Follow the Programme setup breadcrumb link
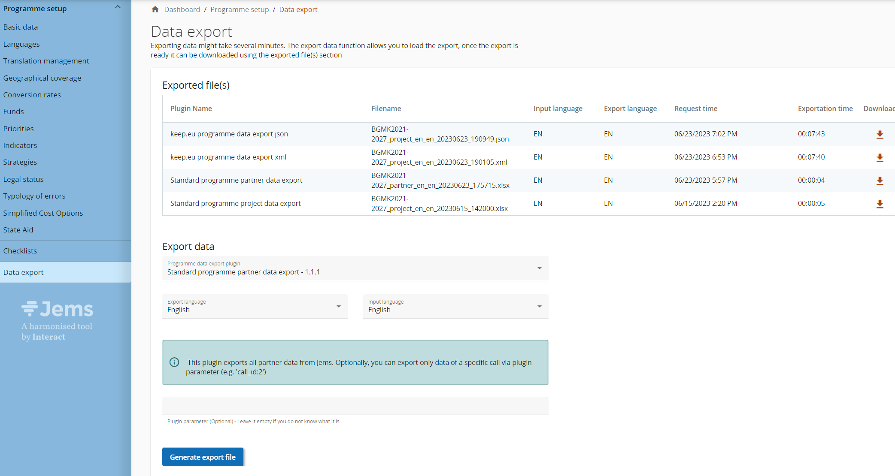This screenshot has width=895, height=476. coord(240,9)
